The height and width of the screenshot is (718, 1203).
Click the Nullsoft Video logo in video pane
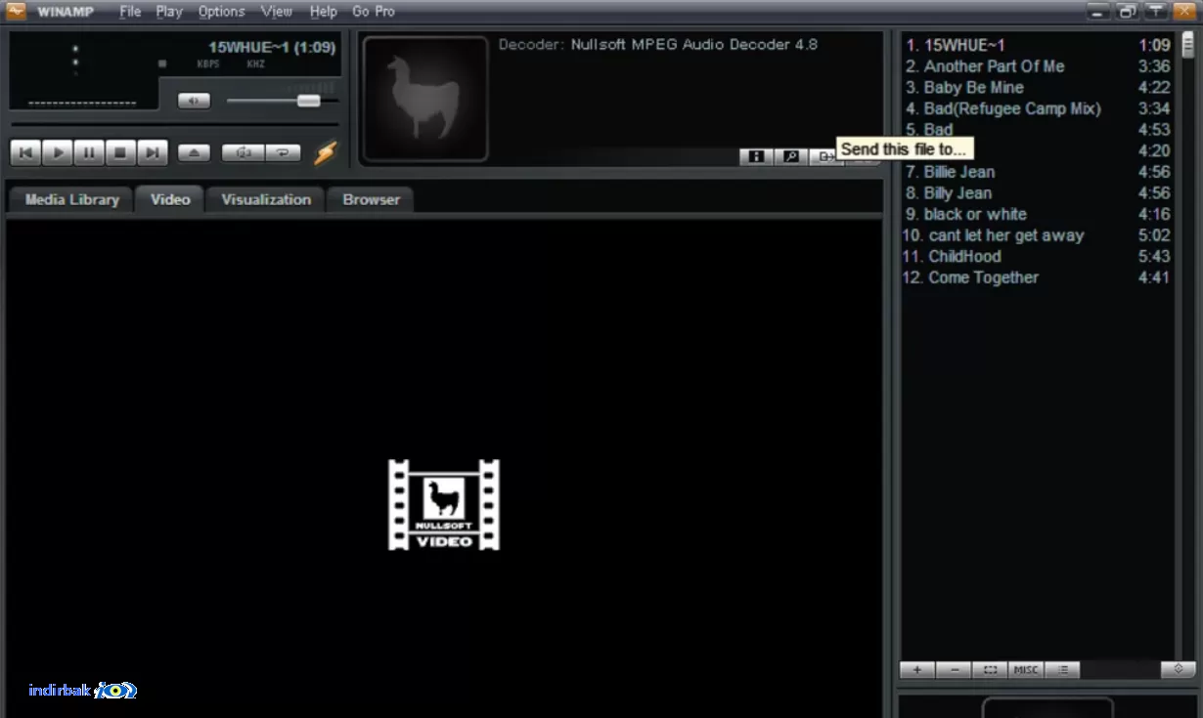coord(444,505)
